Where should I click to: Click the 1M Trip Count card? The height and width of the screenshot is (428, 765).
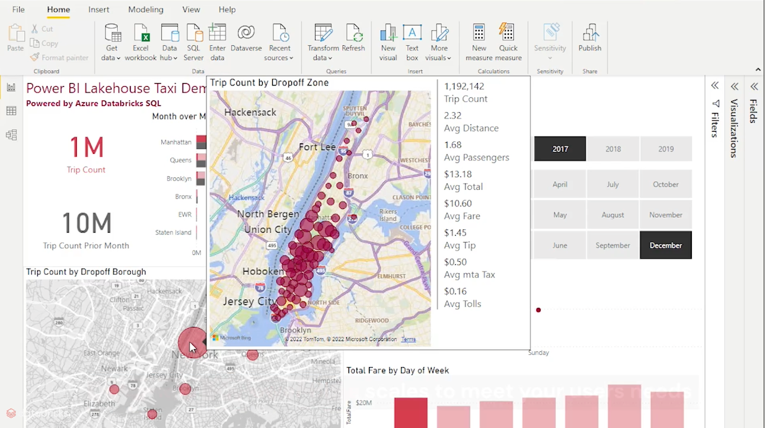pyautogui.click(x=86, y=153)
